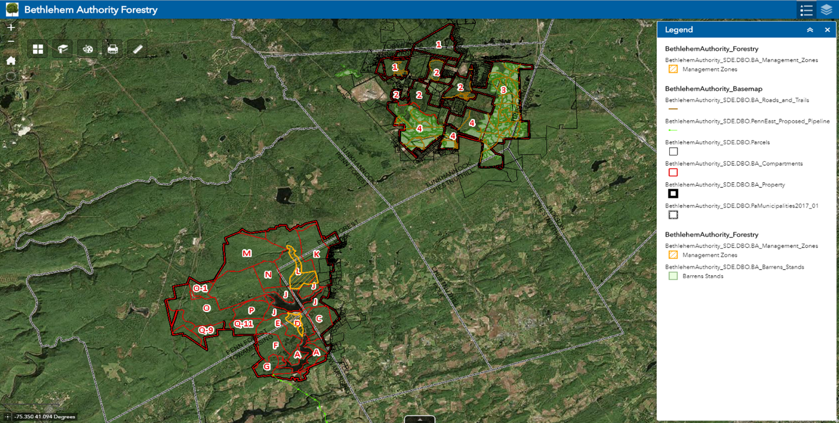Open the Layer List widget
This screenshot has height=423, width=839.
click(826, 9)
